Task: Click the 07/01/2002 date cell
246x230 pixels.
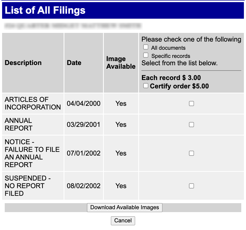Action: pyautogui.click(x=84, y=153)
